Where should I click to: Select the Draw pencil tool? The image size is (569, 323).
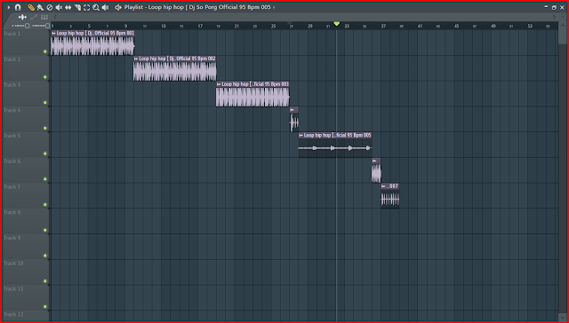click(x=31, y=7)
